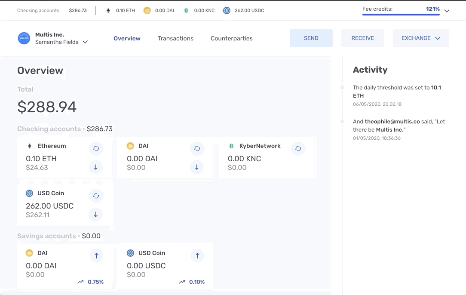Click the 0.00 KNC card balance
This screenshot has width=466, height=295.
(245, 159)
